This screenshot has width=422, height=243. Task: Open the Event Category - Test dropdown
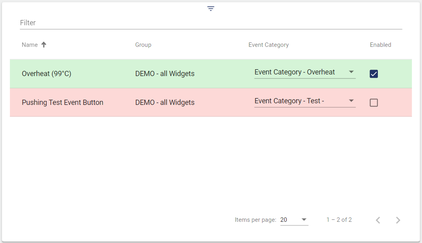[305, 101]
